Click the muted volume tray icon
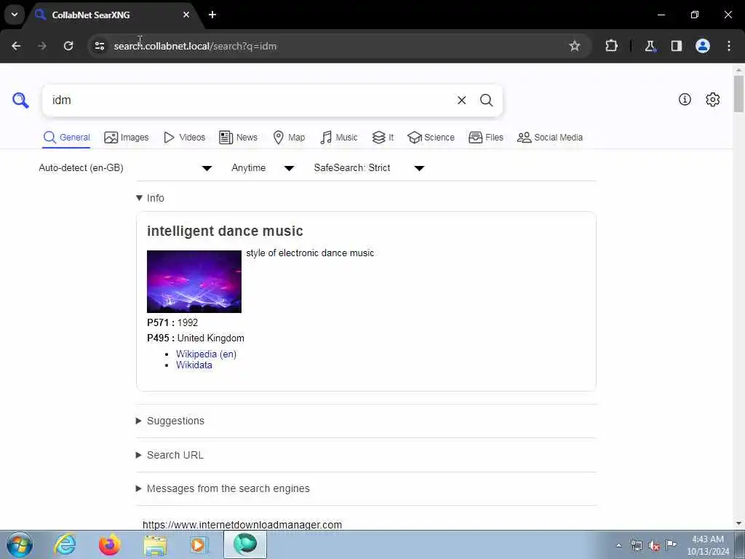The width and height of the screenshot is (745, 559). coord(654,546)
